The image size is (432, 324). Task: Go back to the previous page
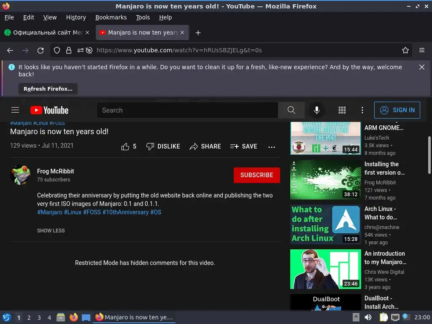tap(10, 51)
